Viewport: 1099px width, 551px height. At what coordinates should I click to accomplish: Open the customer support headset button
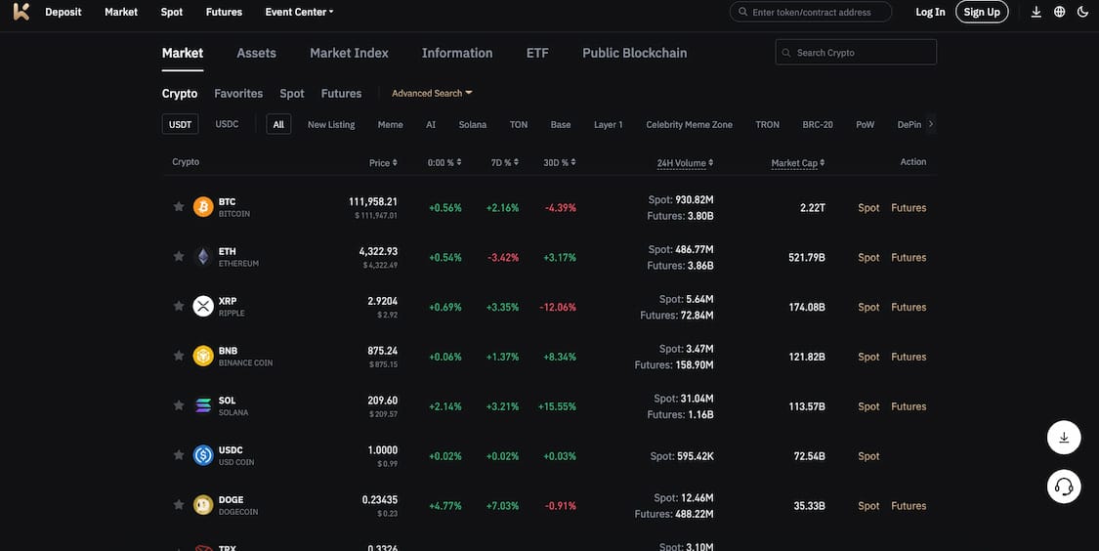pyautogui.click(x=1064, y=487)
